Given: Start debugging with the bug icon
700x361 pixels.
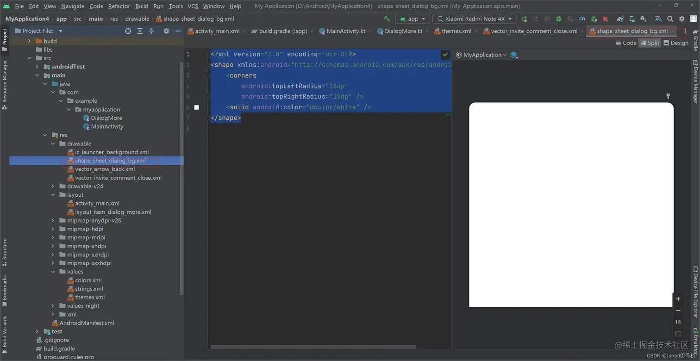Looking at the screenshot, I should [558, 19].
